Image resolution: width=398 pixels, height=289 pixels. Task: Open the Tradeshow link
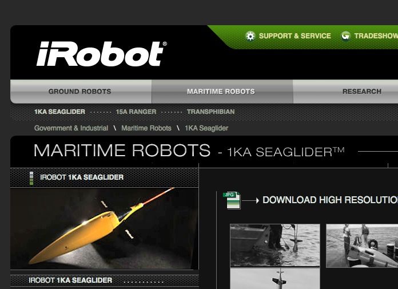click(376, 36)
